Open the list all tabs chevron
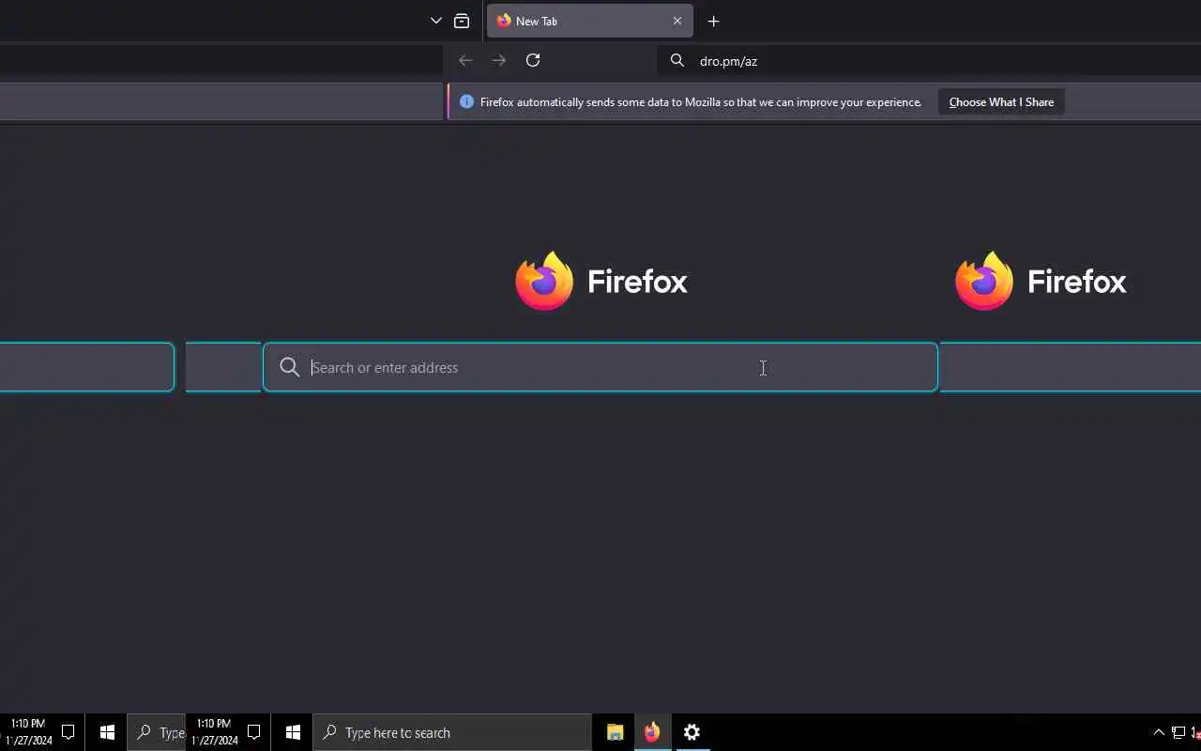The height and width of the screenshot is (751, 1201). [436, 21]
